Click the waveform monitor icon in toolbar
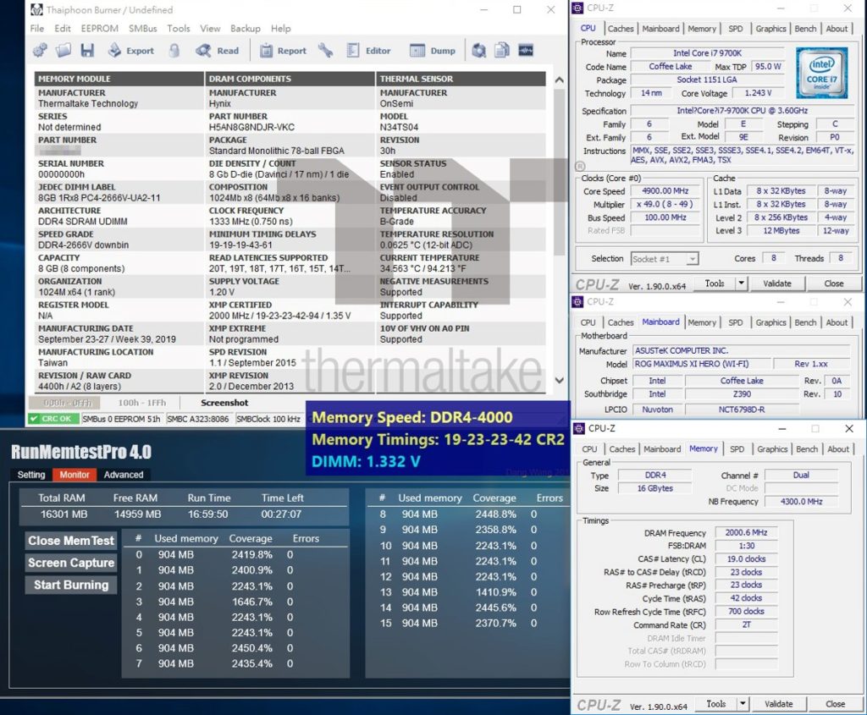The width and height of the screenshot is (867, 715). pyautogui.click(x=525, y=50)
